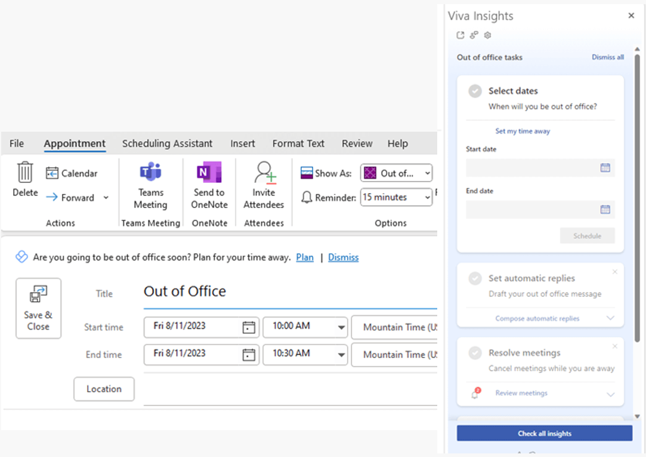Close the Viva Insights panel

click(x=631, y=15)
